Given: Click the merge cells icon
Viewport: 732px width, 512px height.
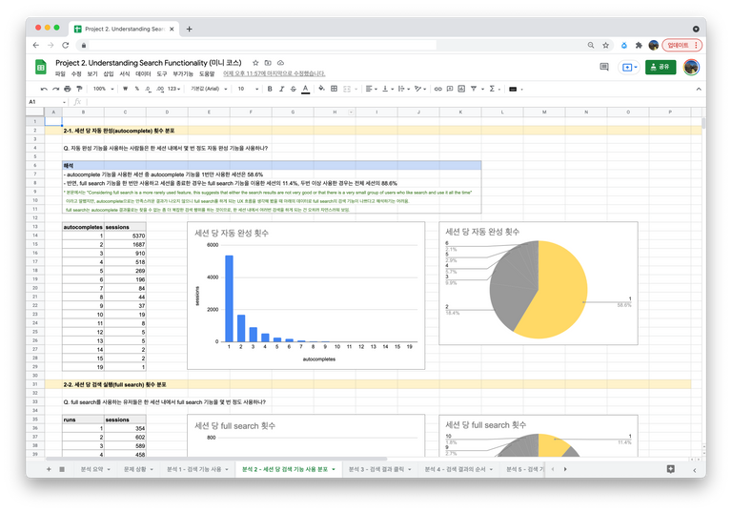Looking at the screenshot, I should pyautogui.click(x=347, y=89).
